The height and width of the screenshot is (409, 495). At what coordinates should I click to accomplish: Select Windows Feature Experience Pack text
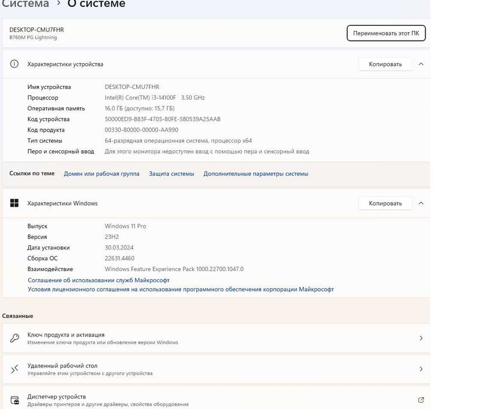174,269
